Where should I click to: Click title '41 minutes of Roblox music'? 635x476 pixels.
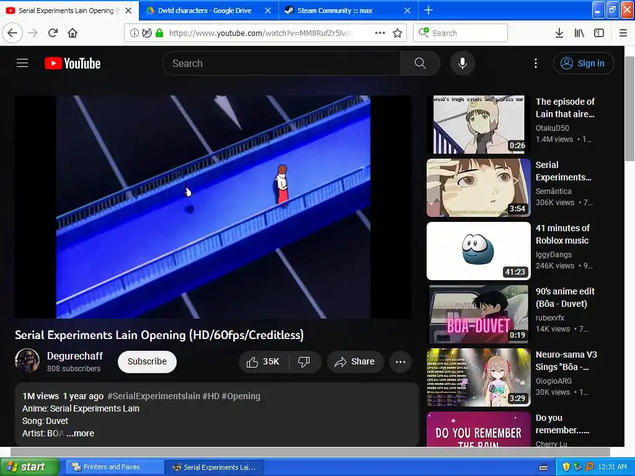pos(562,234)
